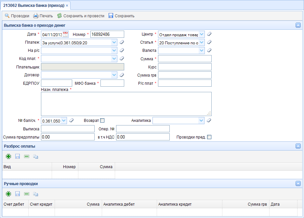Click the Назн. платежа text area

[126, 104]
